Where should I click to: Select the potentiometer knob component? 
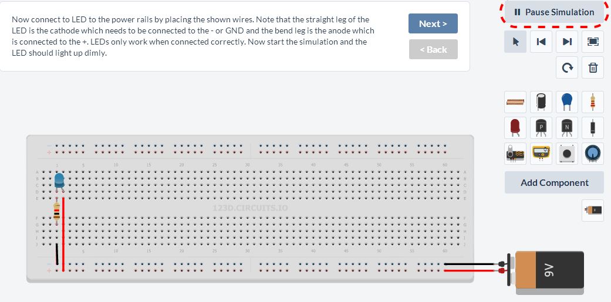[x=593, y=153]
